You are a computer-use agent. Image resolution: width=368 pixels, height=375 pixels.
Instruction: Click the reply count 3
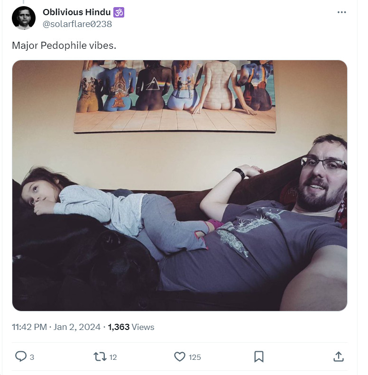point(32,357)
